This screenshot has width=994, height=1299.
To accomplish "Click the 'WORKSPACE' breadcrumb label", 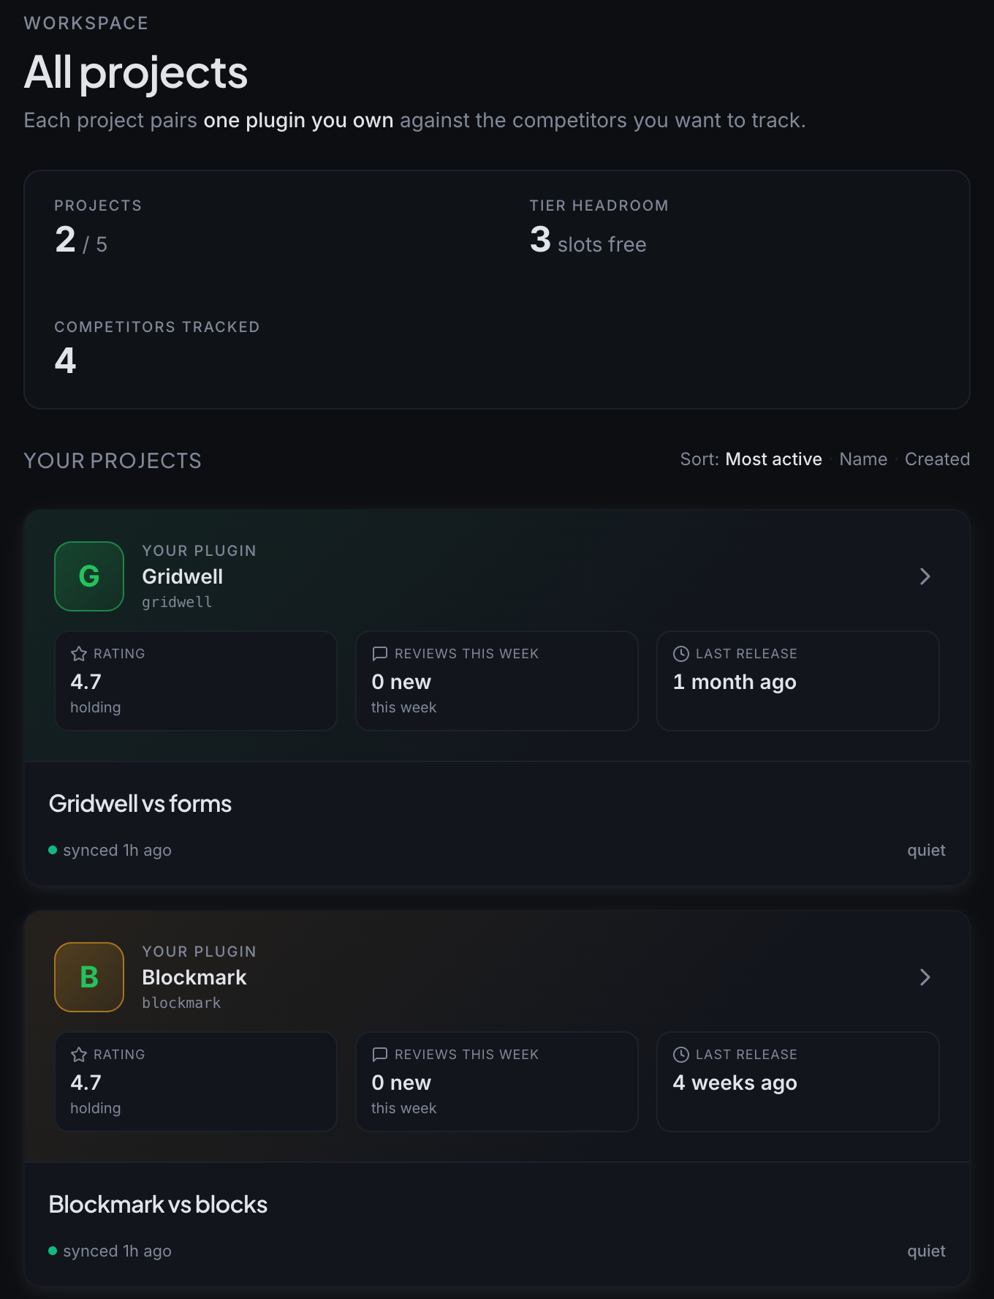I will 86,23.
